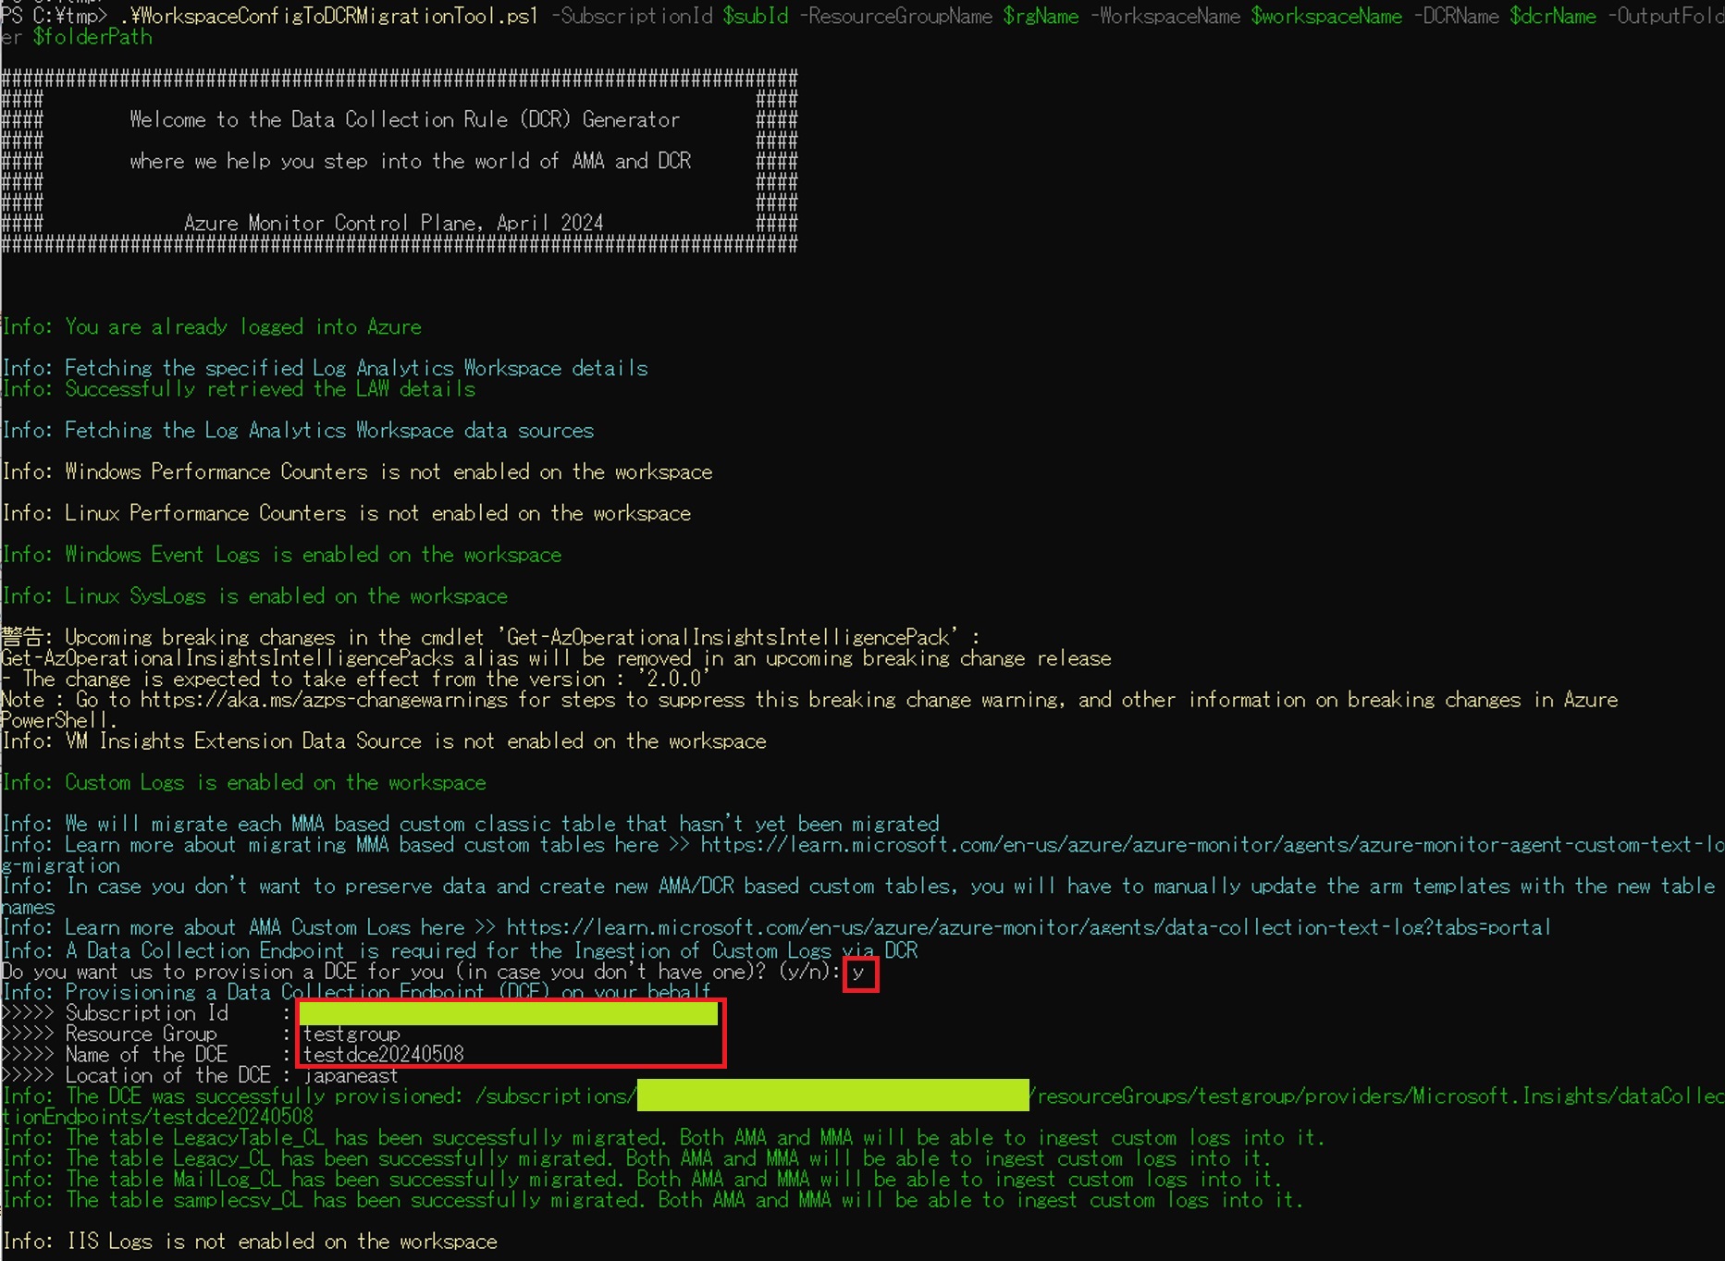Click the $dcrName variable in the command
Viewport: 1725px width, 1261px height.
pos(1552,16)
